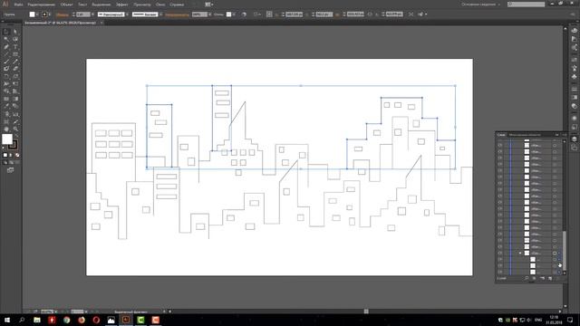The image size is (580, 326).
Task: Change the screen mode at toolbar bottom
Action: click(x=10, y=170)
